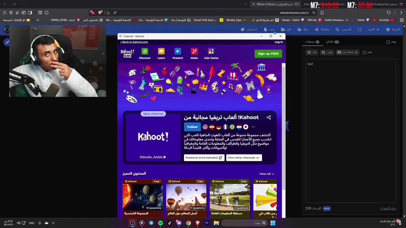Shuffle entries (خلط) in Wheel of Names
406x228 pixels.
[x=312, y=52]
